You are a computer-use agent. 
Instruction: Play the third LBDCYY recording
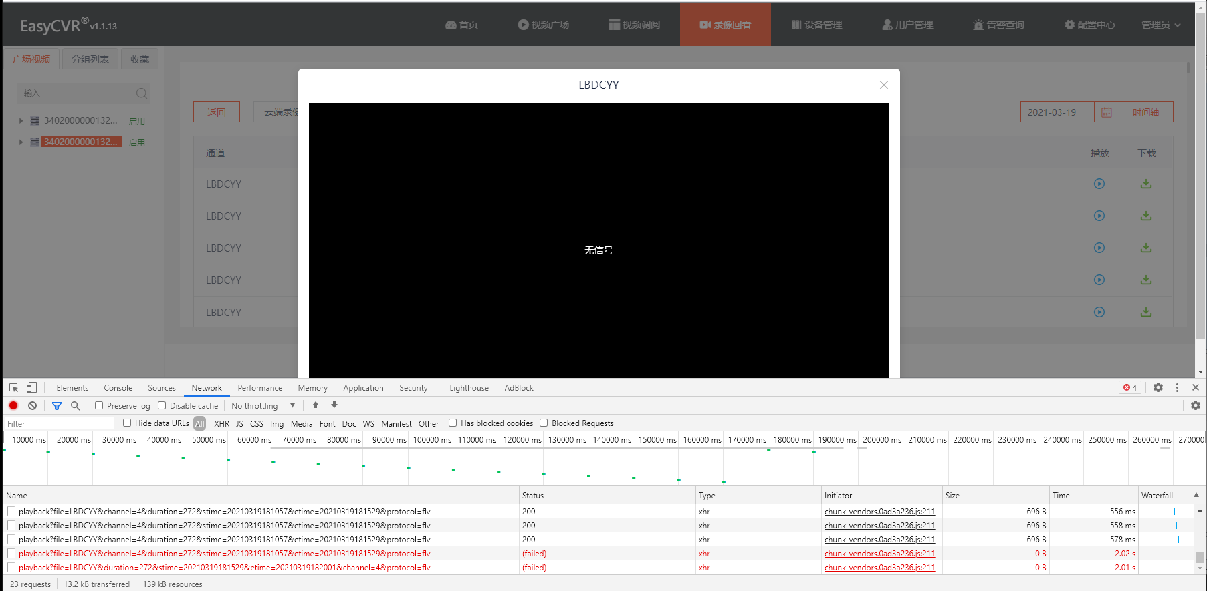(x=1099, y=248)
